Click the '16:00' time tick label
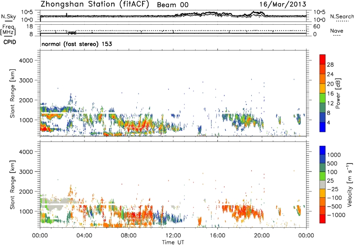This screenshot has height=245, width=354. (x=217, y=236)
